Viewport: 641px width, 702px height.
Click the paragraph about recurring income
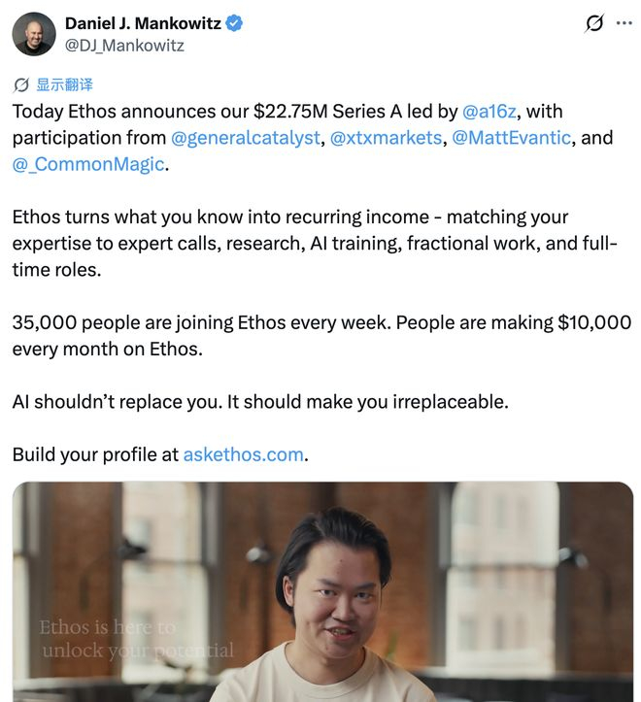pyautogui.click(x=315, y=243)
